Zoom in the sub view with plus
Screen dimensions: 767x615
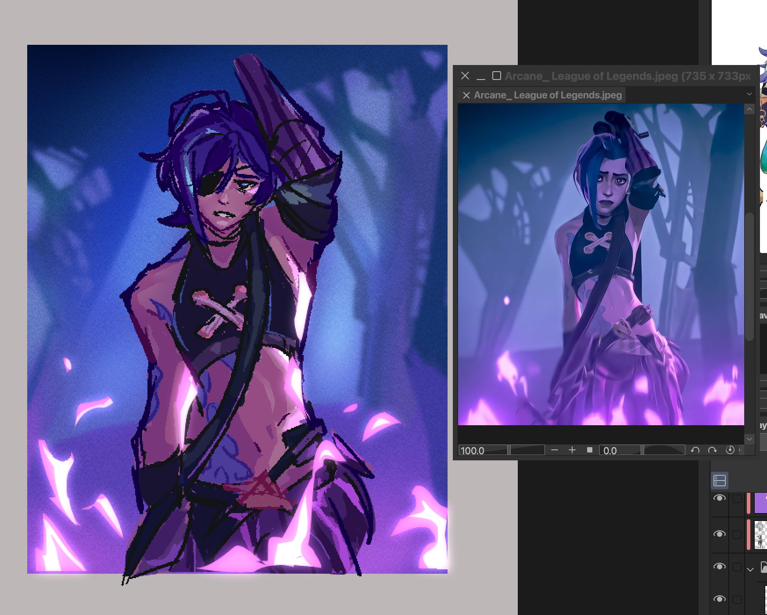click(572, 450)
